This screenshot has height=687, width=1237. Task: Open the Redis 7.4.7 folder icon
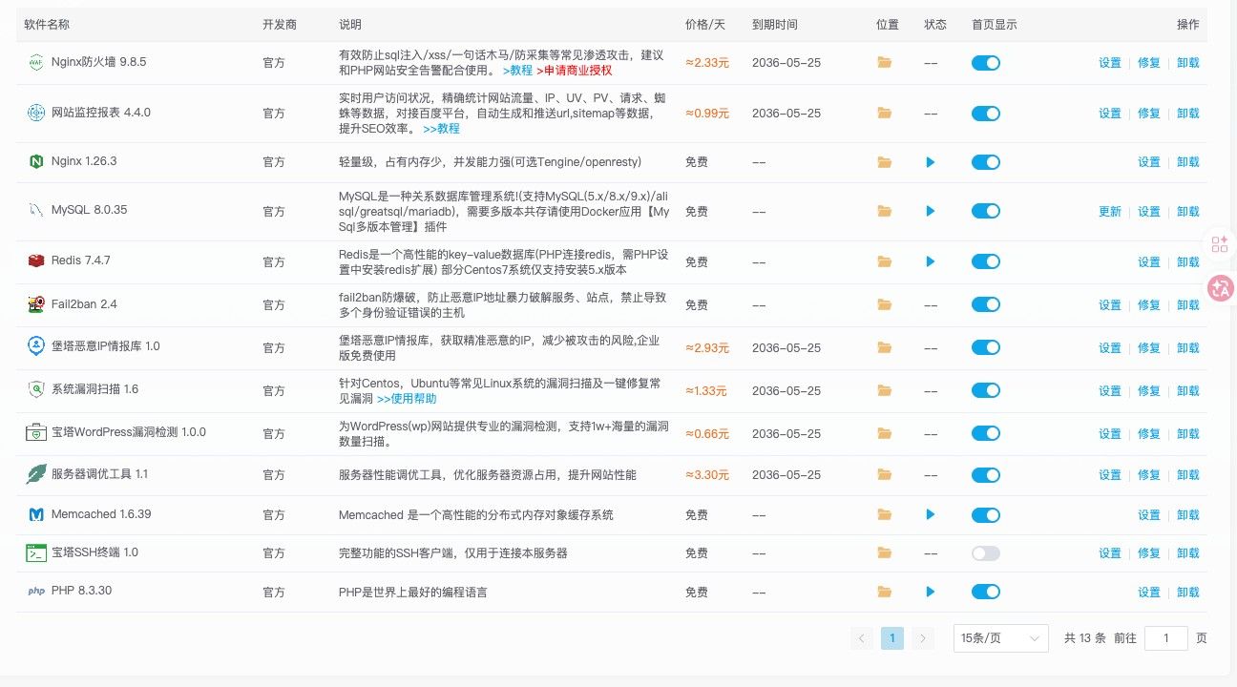pos(885,261)
